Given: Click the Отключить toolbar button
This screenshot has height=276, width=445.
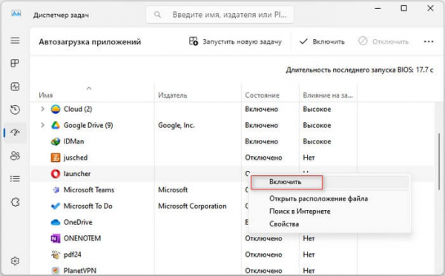Looking at the screenshot, I should (x=383, y=41).
